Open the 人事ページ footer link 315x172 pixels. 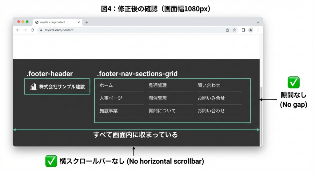tap(111, 98)
